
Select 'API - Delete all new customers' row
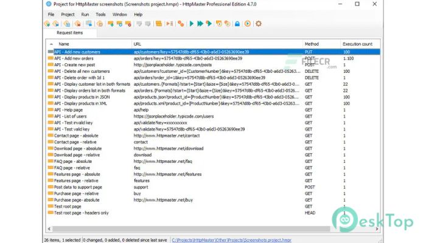pos(214,71)
